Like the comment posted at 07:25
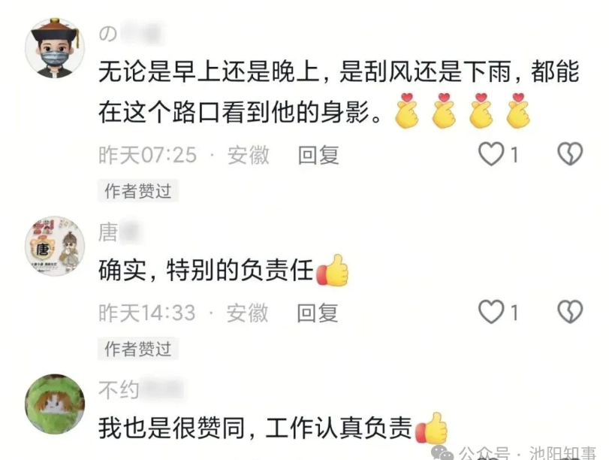609x460 pixels. point(492,153)
